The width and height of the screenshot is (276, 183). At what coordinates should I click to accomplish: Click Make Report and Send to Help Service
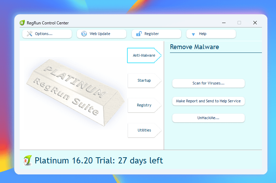click(x=208, y=101)
